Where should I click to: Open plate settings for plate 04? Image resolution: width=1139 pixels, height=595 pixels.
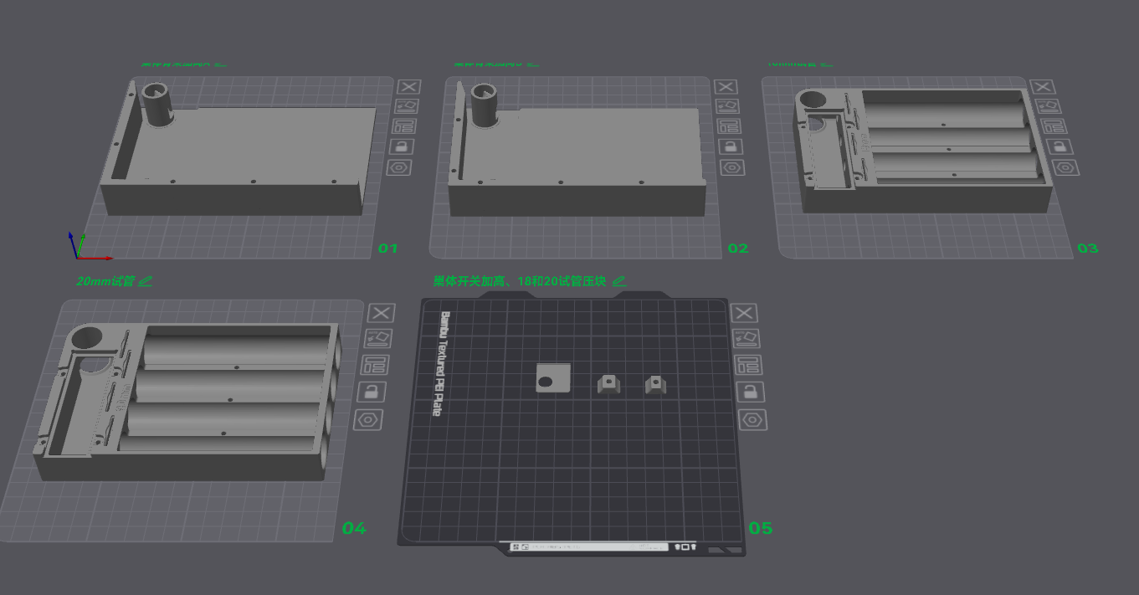[367, 419]
